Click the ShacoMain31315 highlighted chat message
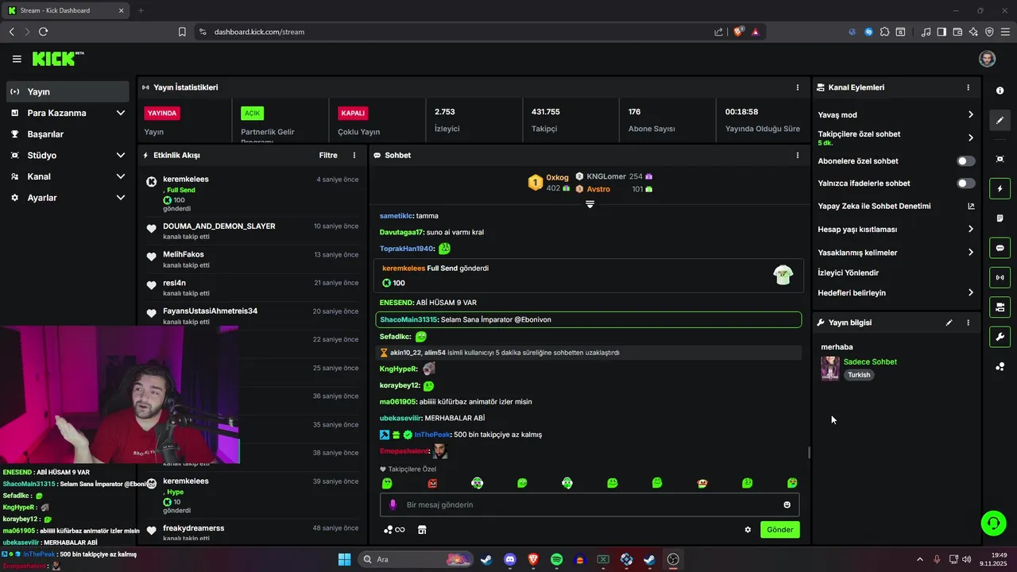Viewport: 1017px width, 572px height. tap(588, 319)
